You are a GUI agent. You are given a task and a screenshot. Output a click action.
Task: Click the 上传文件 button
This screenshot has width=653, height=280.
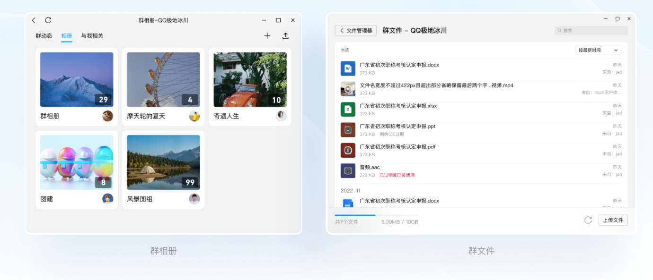(x=613, y=220)
